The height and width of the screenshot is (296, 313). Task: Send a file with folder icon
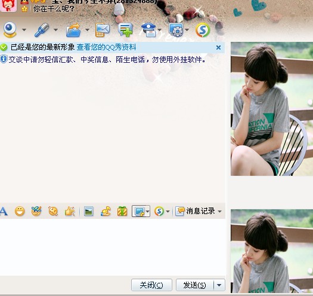tap(73, 30)
